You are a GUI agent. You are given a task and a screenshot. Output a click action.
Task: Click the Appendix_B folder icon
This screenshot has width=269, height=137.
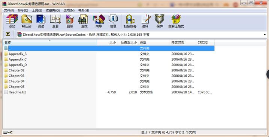(6, 54)
